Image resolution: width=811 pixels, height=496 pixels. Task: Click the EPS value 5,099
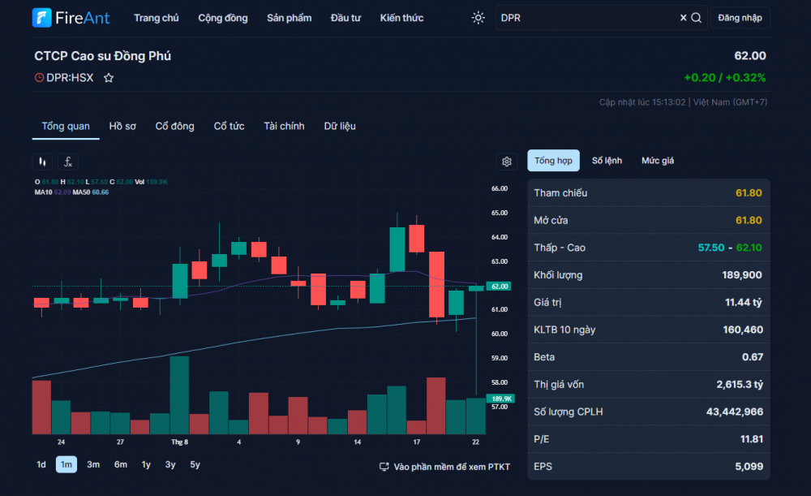pyautogui.click(x=749, y=467)
